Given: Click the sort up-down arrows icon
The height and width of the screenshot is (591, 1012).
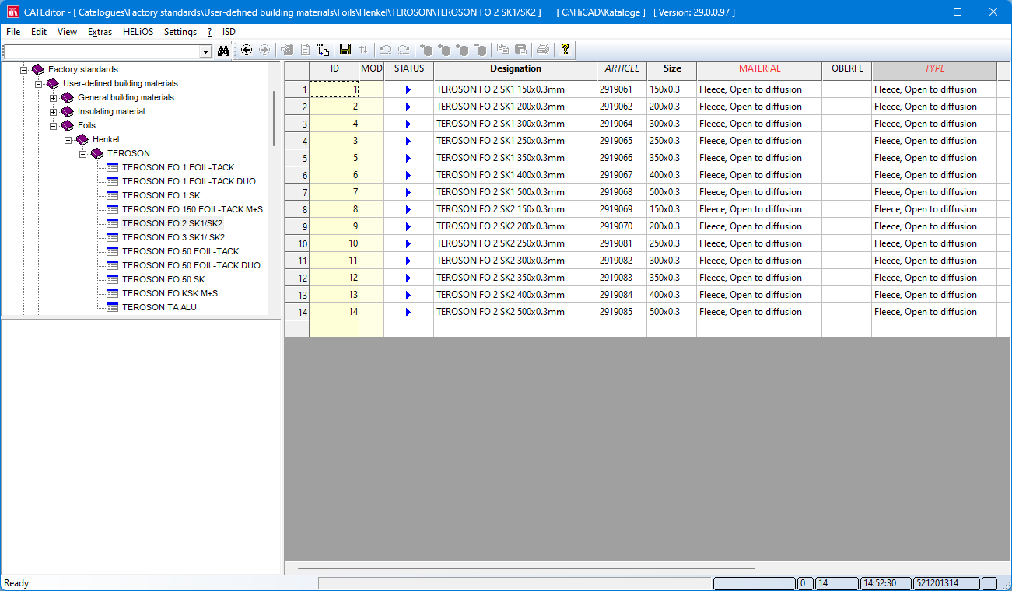Looking at the screenshot, I should click(x=363, y=50).
